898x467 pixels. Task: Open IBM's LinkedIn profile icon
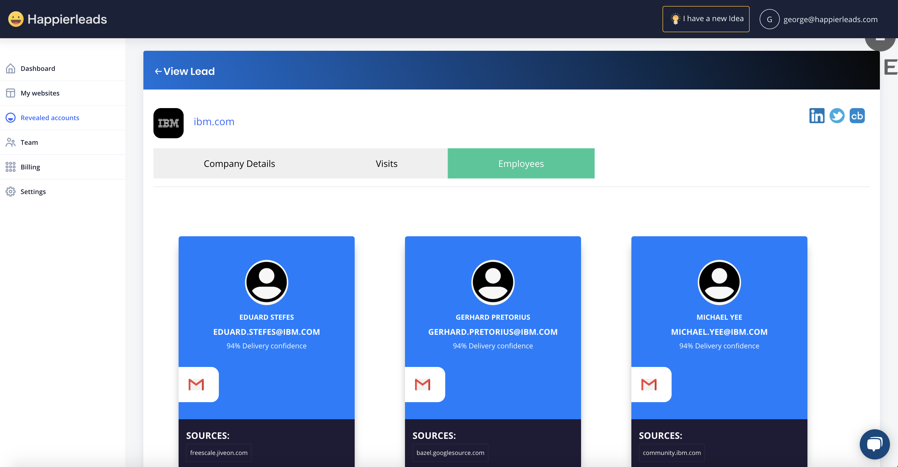point(817,116)
